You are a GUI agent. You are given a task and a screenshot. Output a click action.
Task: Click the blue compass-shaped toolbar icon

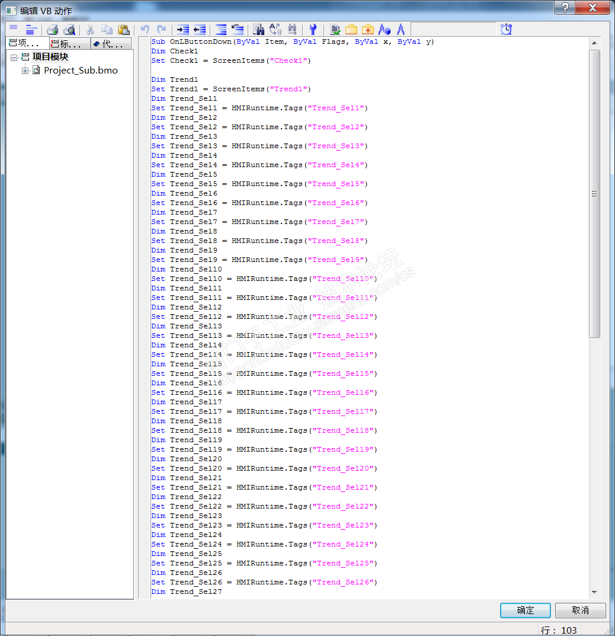click(401, 29)
